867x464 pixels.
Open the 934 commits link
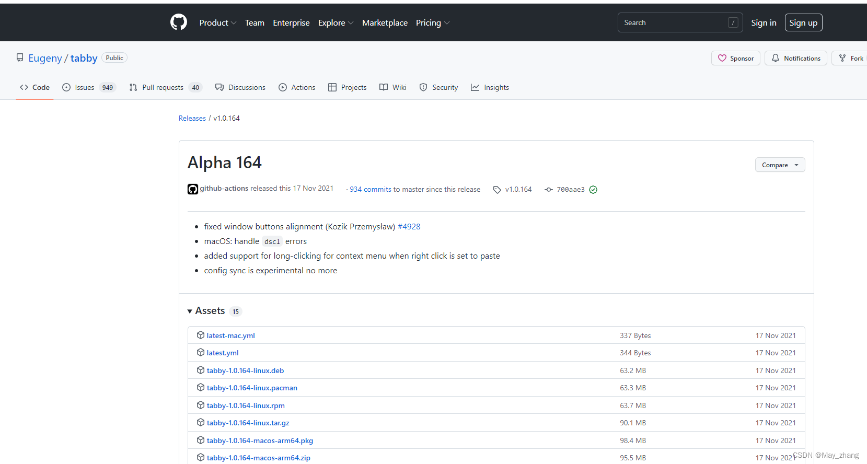[371, 189]
